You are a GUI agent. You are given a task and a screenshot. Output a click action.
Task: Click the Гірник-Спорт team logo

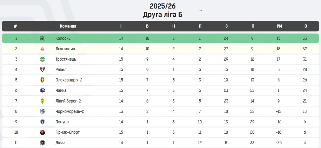(42, 132)
